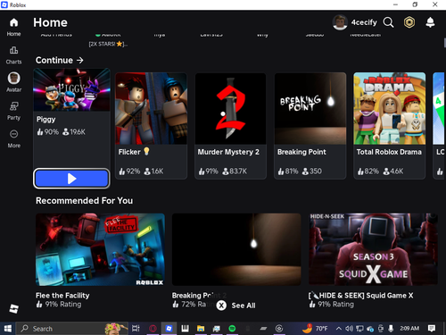Open the Squid Game X thumbnail

coord(373,248)
